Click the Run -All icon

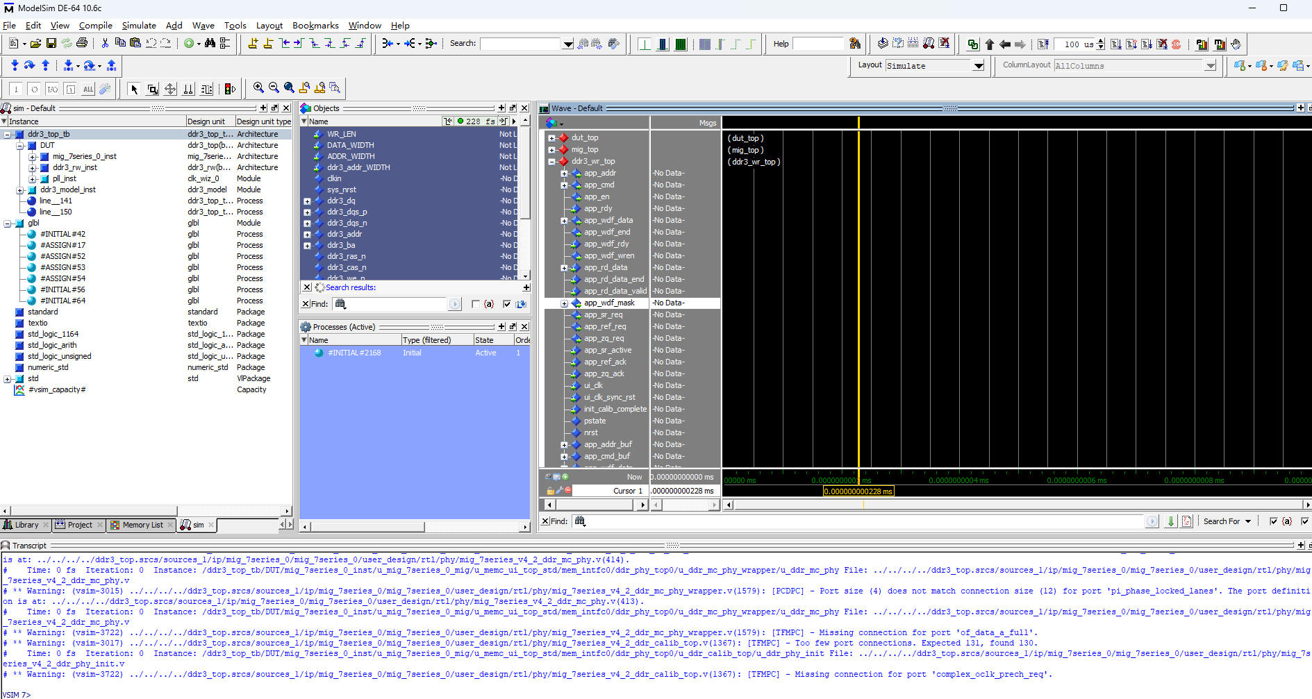(1147, 44)
